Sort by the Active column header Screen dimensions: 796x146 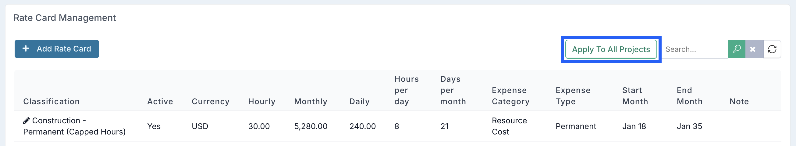point(160,101)
